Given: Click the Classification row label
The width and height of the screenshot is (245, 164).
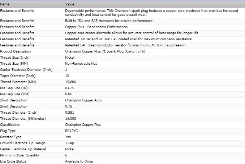Looking at the screenshot, I should 10,125.
